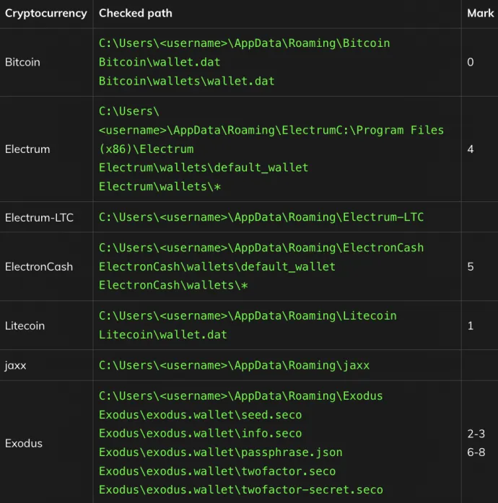Click mark value 6-8 in Exodus row

point(476,452)
